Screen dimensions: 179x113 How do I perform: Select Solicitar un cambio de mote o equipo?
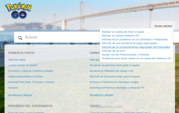[x=123, y=32]
